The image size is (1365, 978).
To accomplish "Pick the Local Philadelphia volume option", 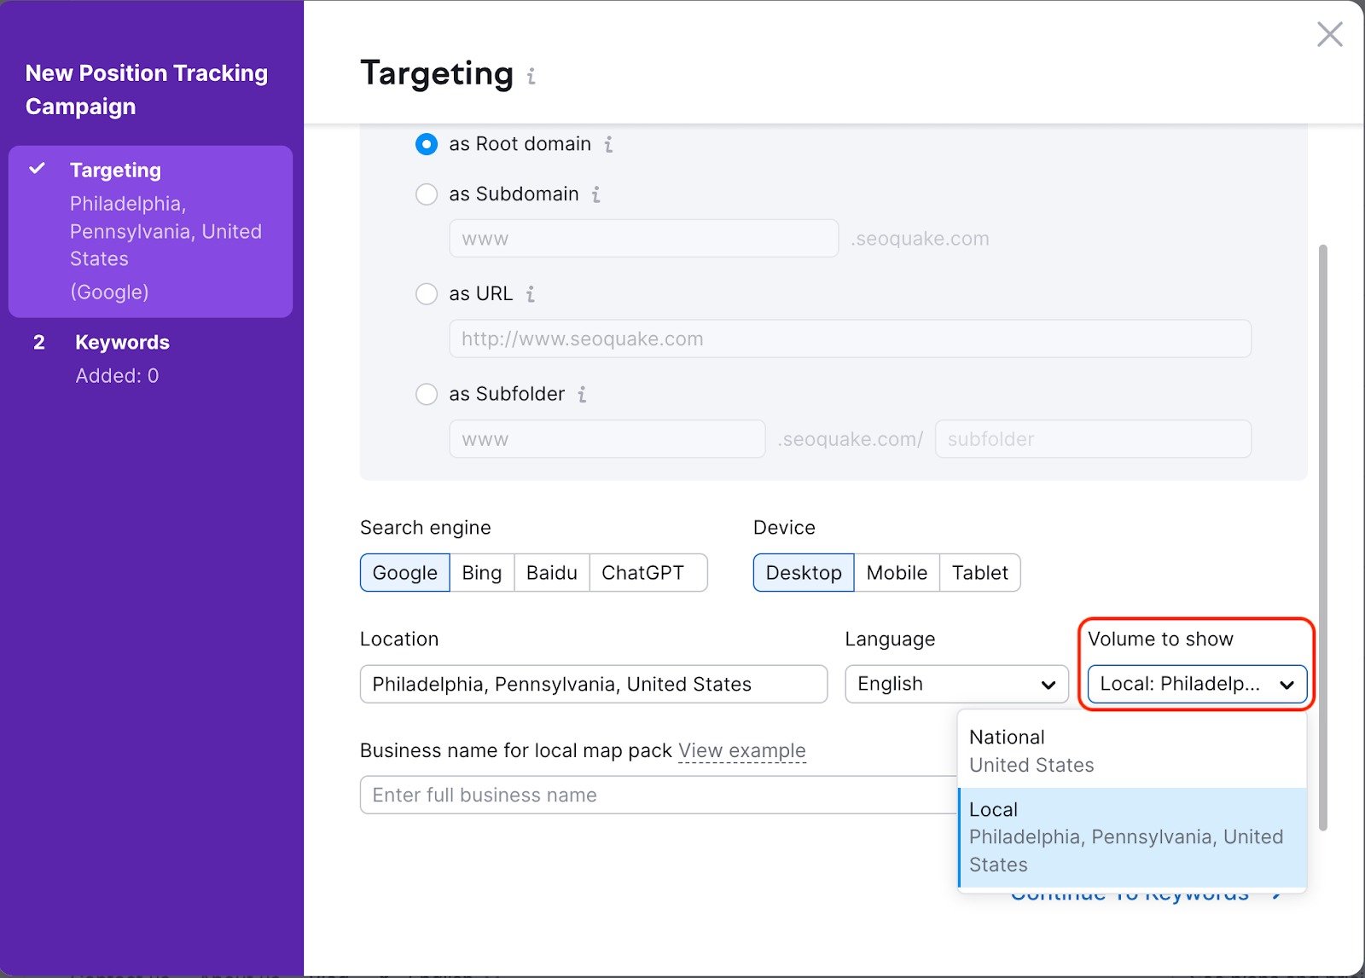I will click(x=1131, y=836).
